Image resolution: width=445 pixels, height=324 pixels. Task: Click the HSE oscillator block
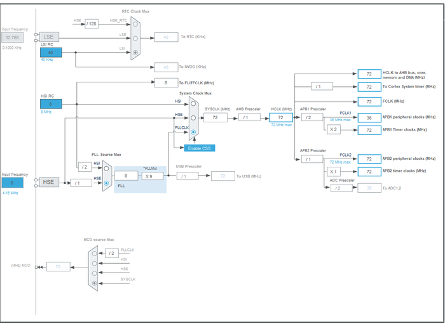click(x=49, y=182)
